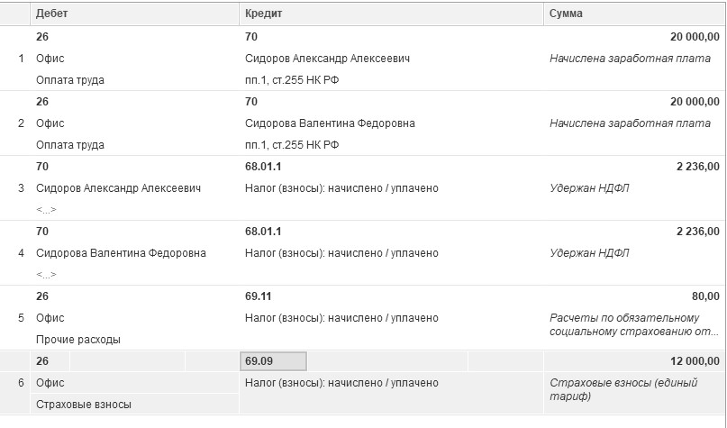Image resolution: width=727 pixels, height=428 pixels.
Task: Click row number 4 cell
Action: pos(21,253)
